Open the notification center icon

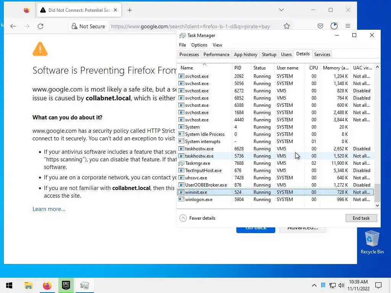[x=378, y=285]
